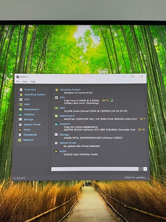Viewport: 166px width, 222px height.
Task: Click the green CPU temperature indicator square
Action: click(112, 100)
